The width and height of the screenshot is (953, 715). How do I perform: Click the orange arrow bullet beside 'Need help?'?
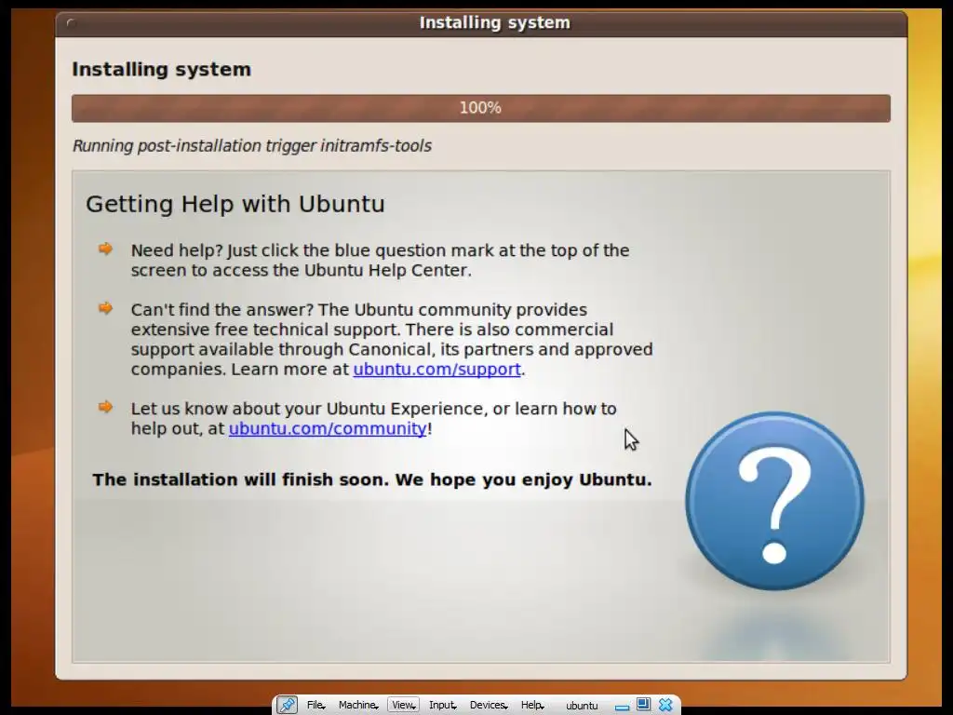click(x=106, y=249)
